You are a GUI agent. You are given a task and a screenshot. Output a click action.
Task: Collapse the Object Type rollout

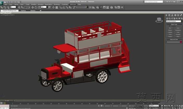click(x=174, y=24)
